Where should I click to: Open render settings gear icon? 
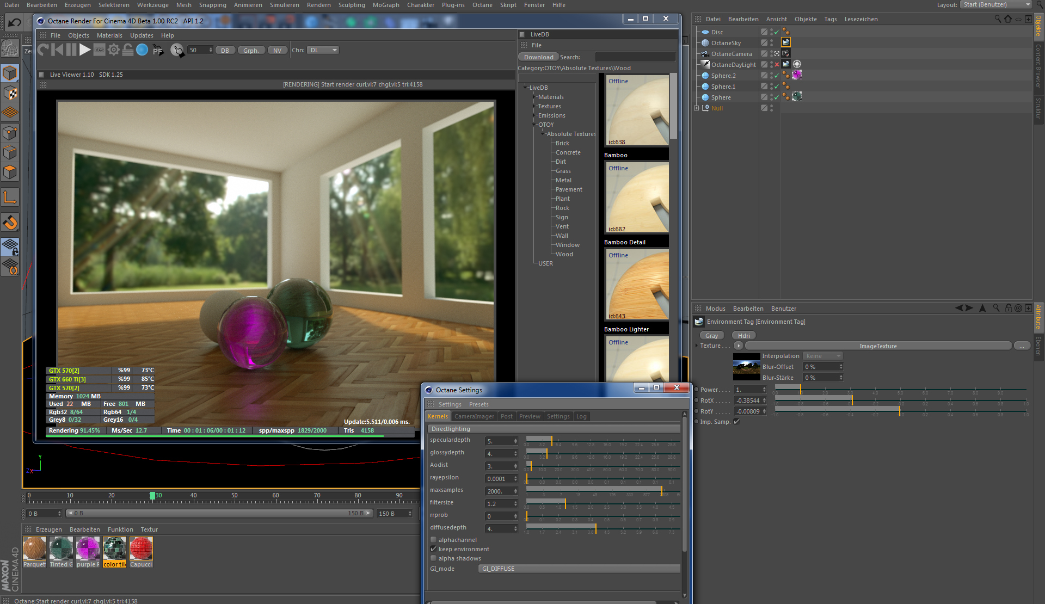(x=114, y=50)
